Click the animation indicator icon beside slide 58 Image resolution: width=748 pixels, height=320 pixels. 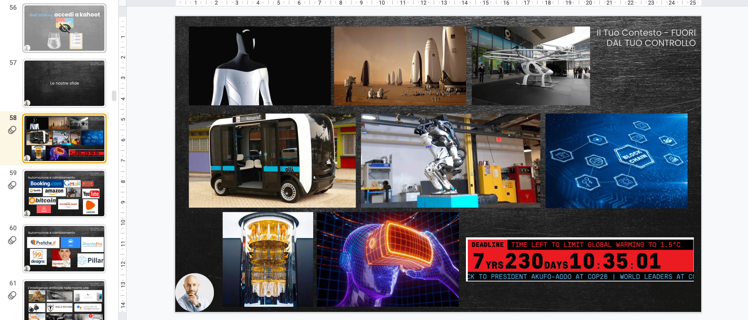click(12, 130)
